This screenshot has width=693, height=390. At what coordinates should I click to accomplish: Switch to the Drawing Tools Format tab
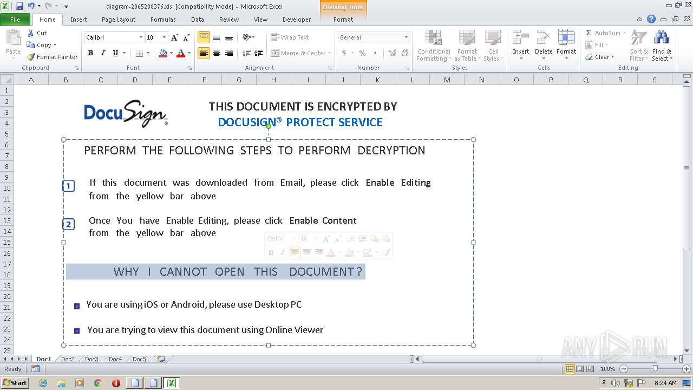343,19
